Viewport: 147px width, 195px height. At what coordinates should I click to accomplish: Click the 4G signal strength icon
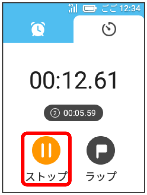[x=73, y=8]
